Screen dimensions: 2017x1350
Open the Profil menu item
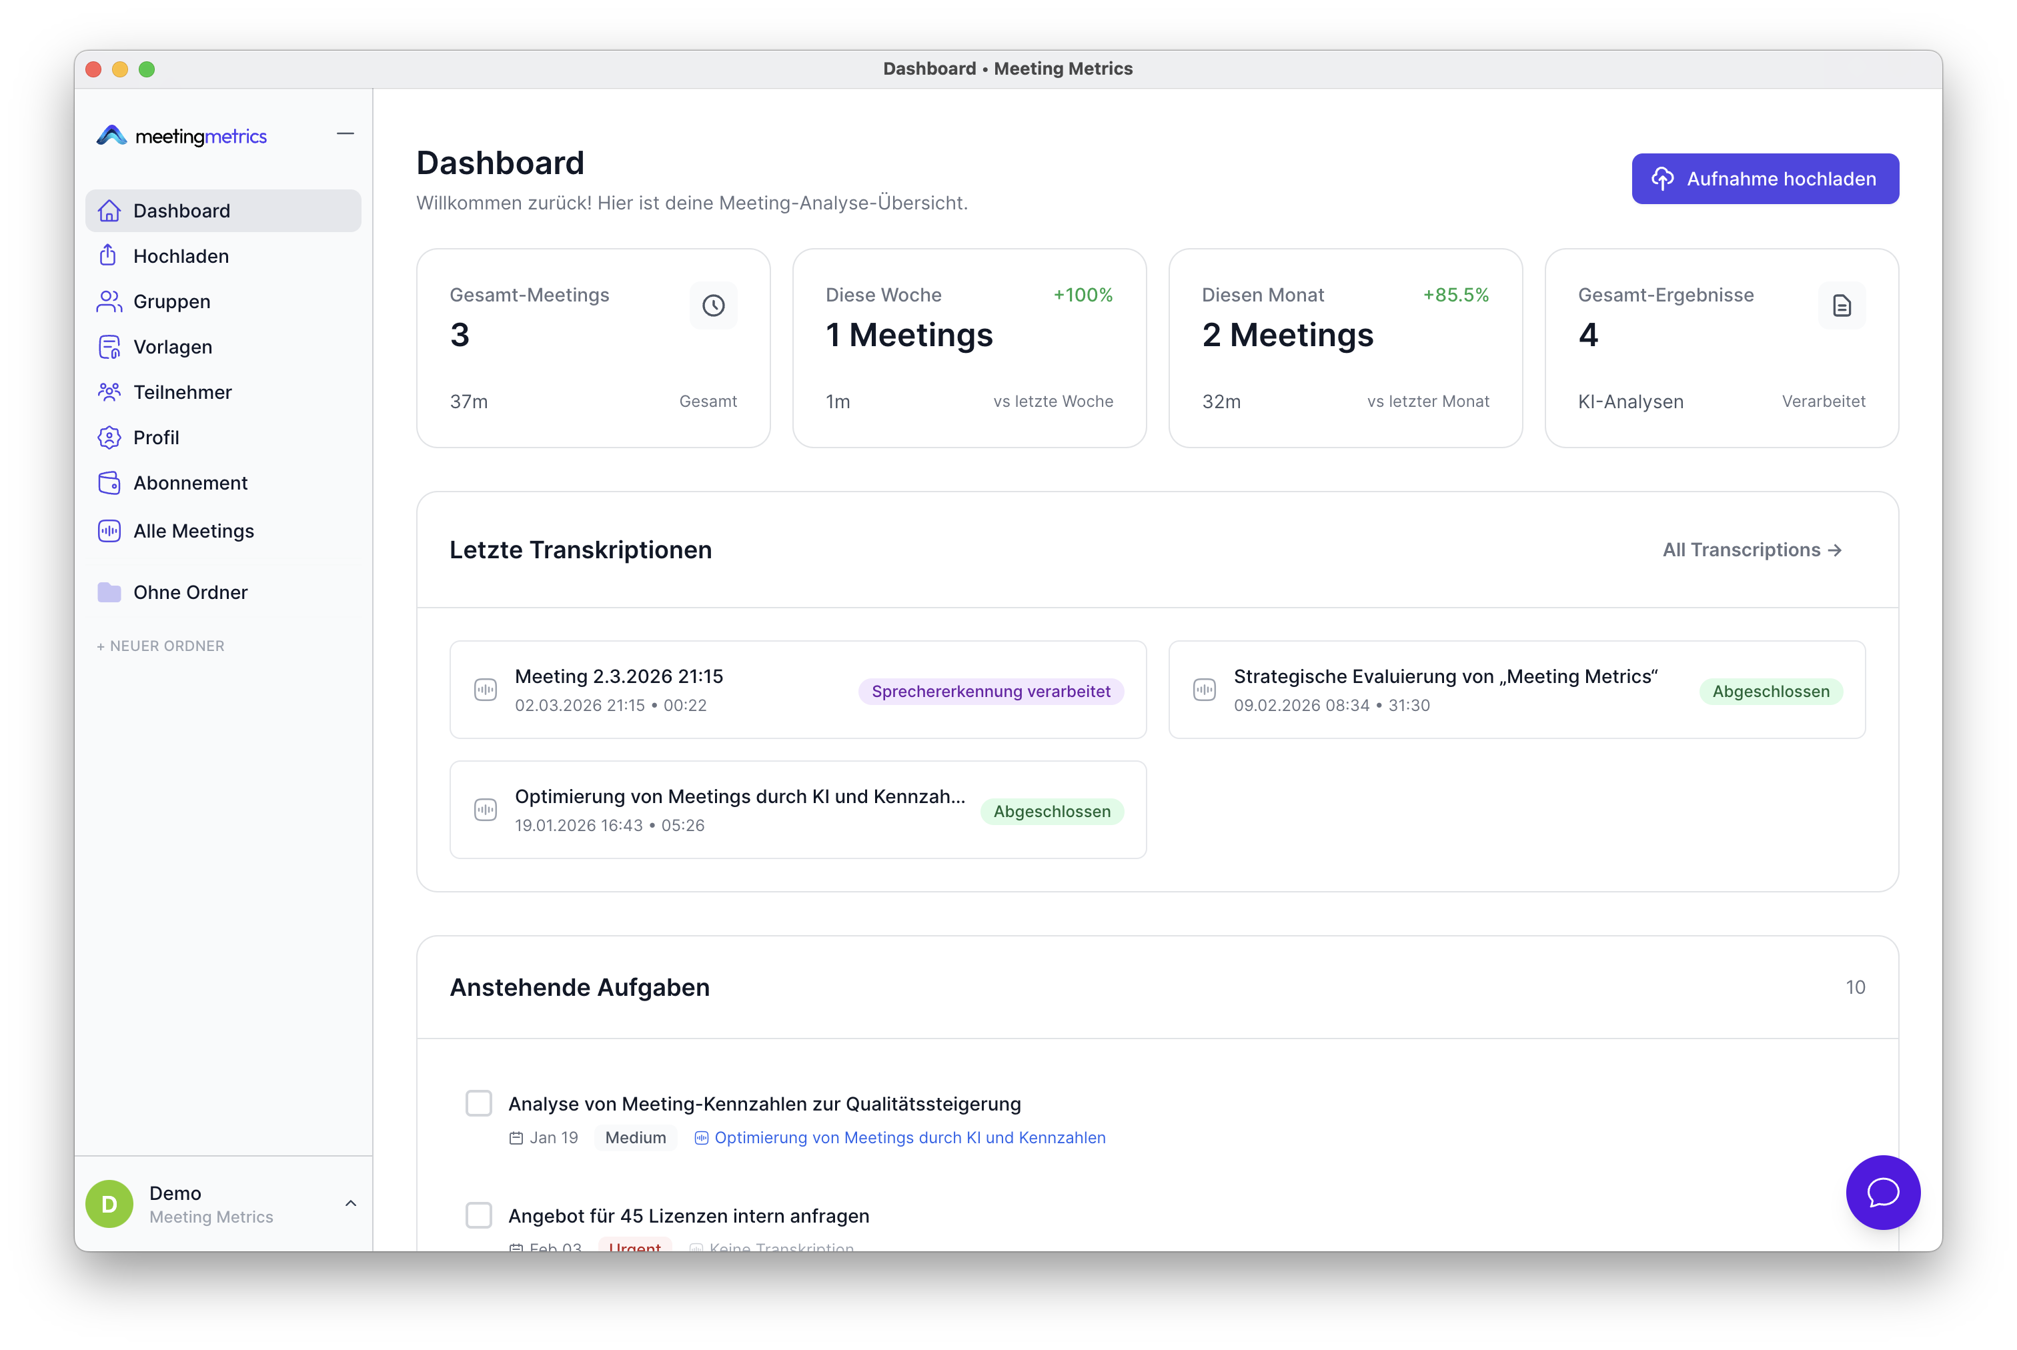156,438
